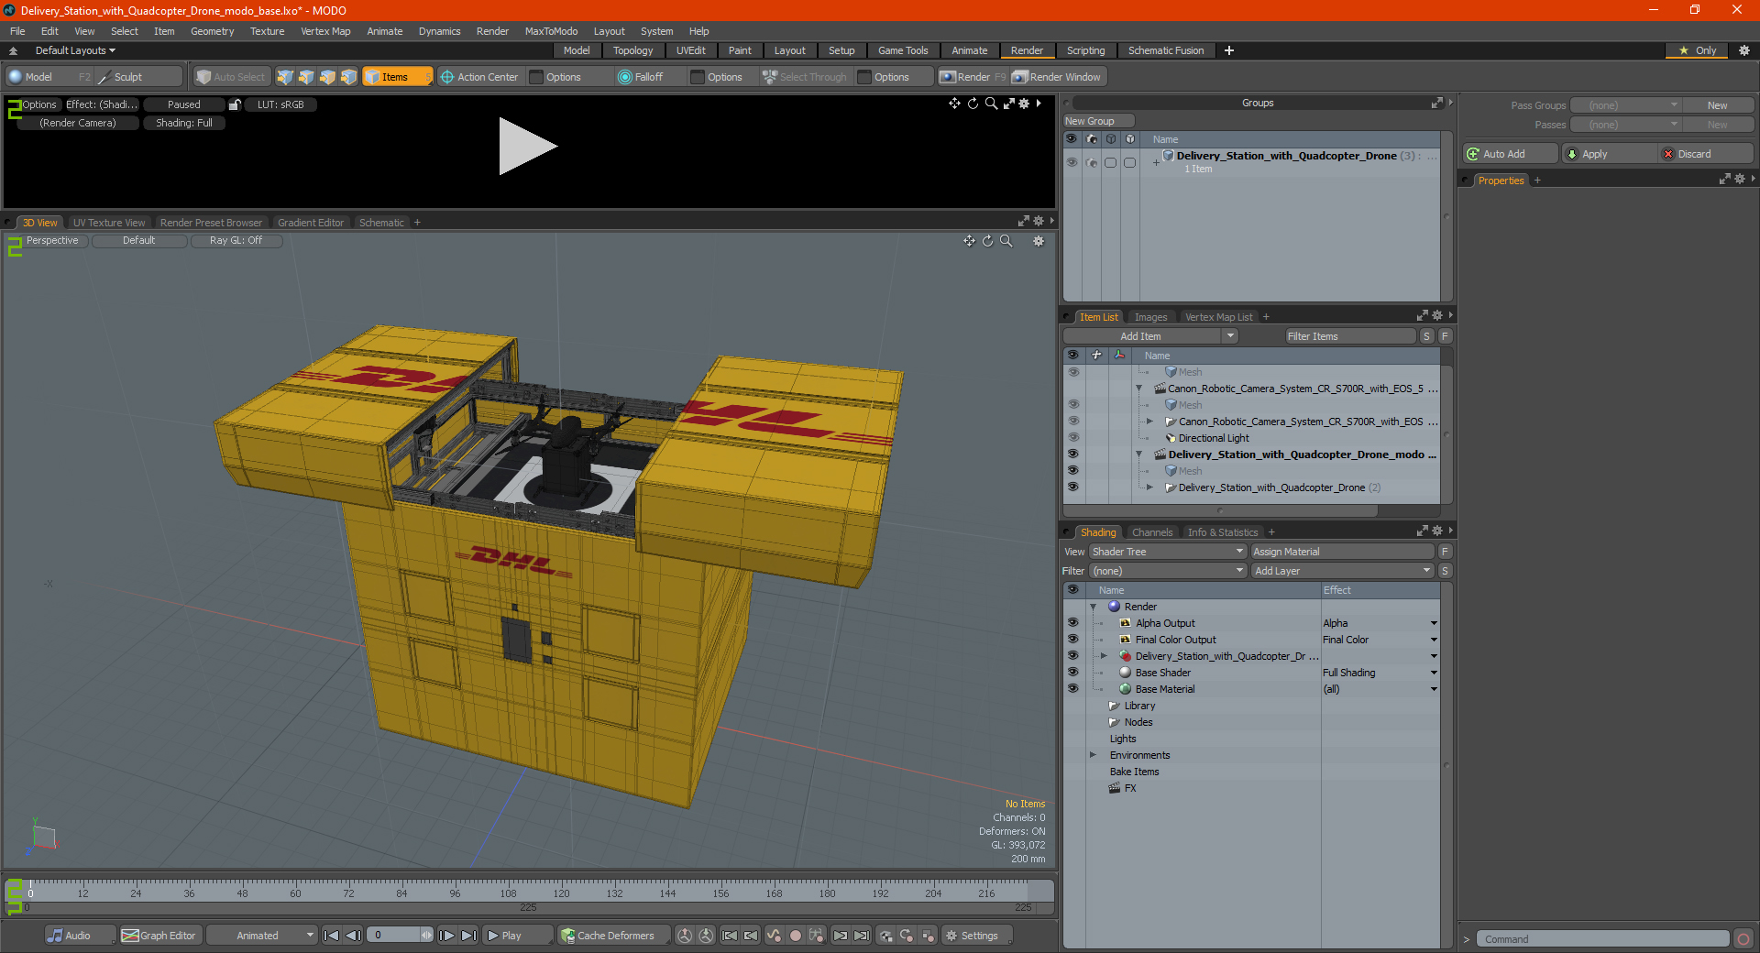Click the render preview play arrow

pos(527,146)
